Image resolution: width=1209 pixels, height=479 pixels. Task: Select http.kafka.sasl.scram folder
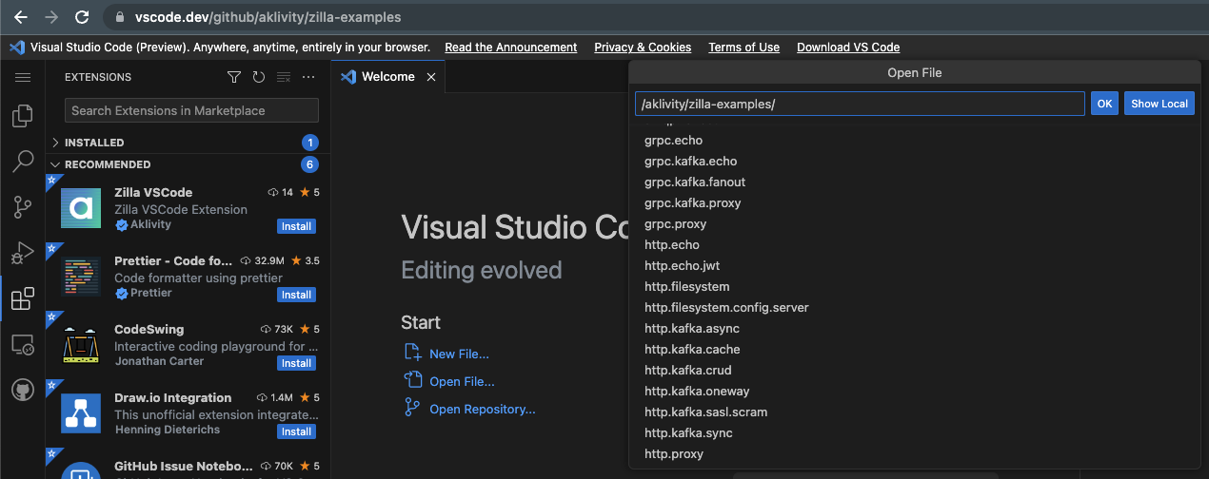point(914,412)
